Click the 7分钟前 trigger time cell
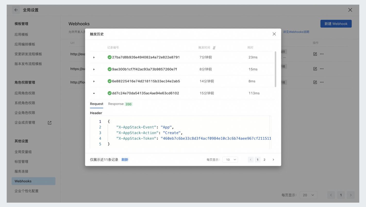Viewport: 366px width, 207px height. (206, 57)
